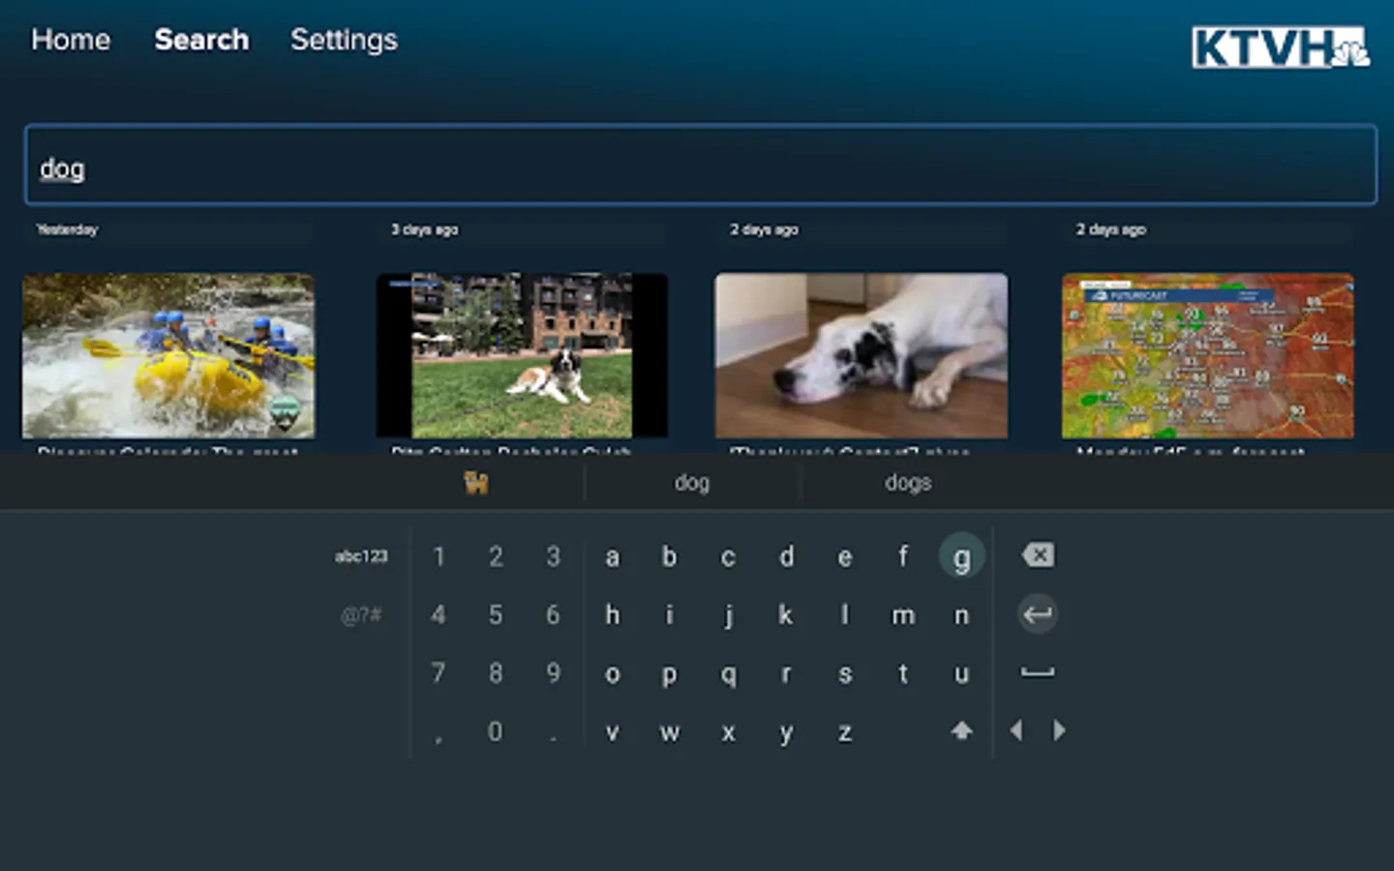This screenshot has height=871, width=1394.
Task: Tap the letter y key
Action: point(786,734)
